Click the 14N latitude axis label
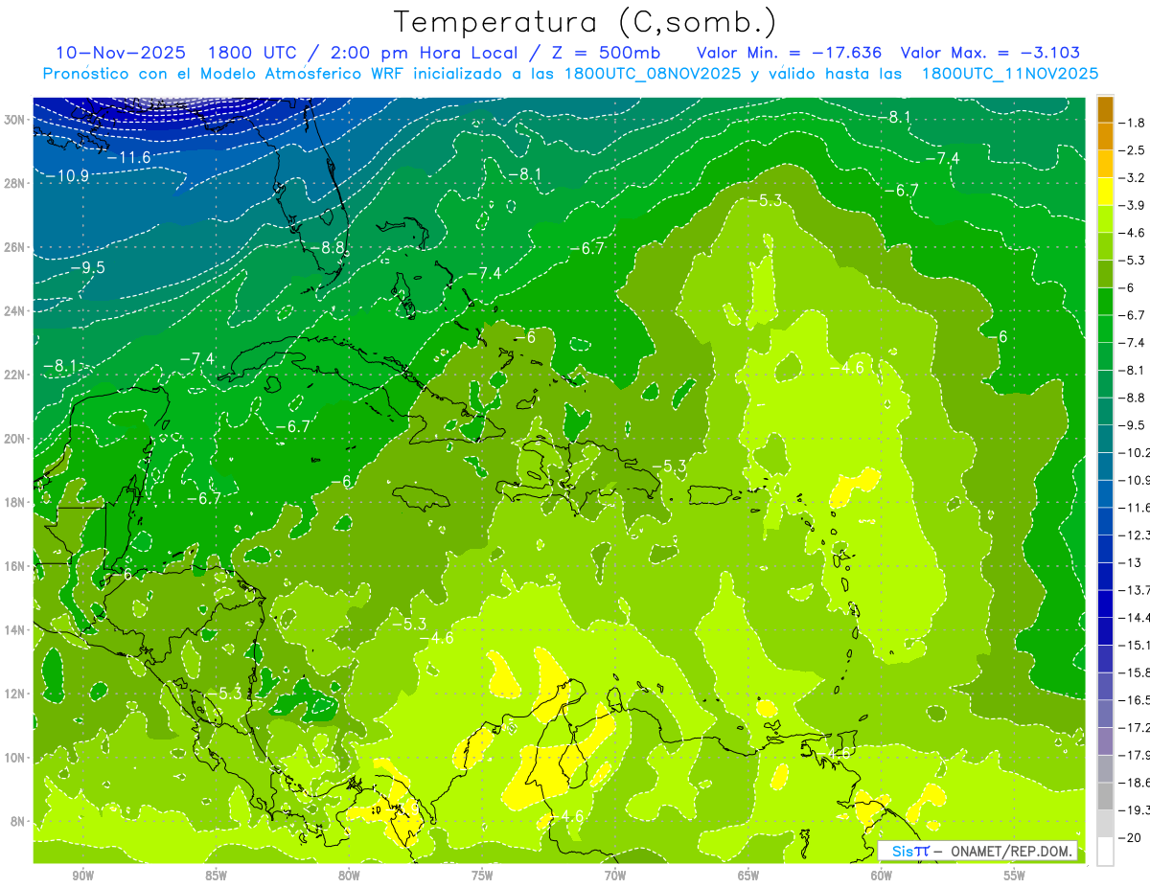This screenshot has width=1150, height=888. (x=14, y=630)
